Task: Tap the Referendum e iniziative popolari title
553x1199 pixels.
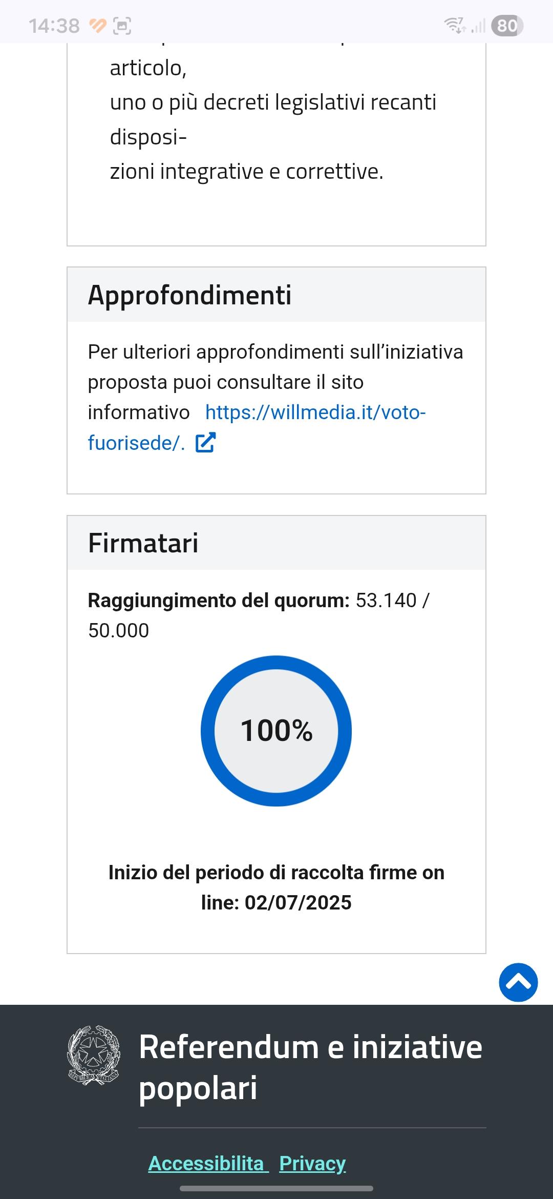Action: pyautogui.click(x=310, y=1067)
